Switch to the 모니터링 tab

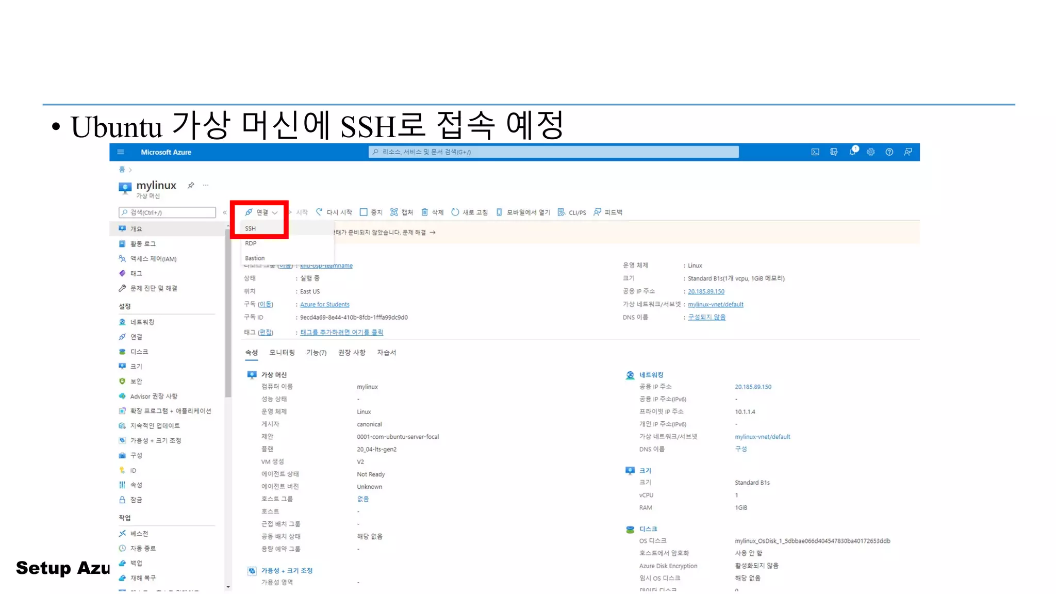coord(282,353)
